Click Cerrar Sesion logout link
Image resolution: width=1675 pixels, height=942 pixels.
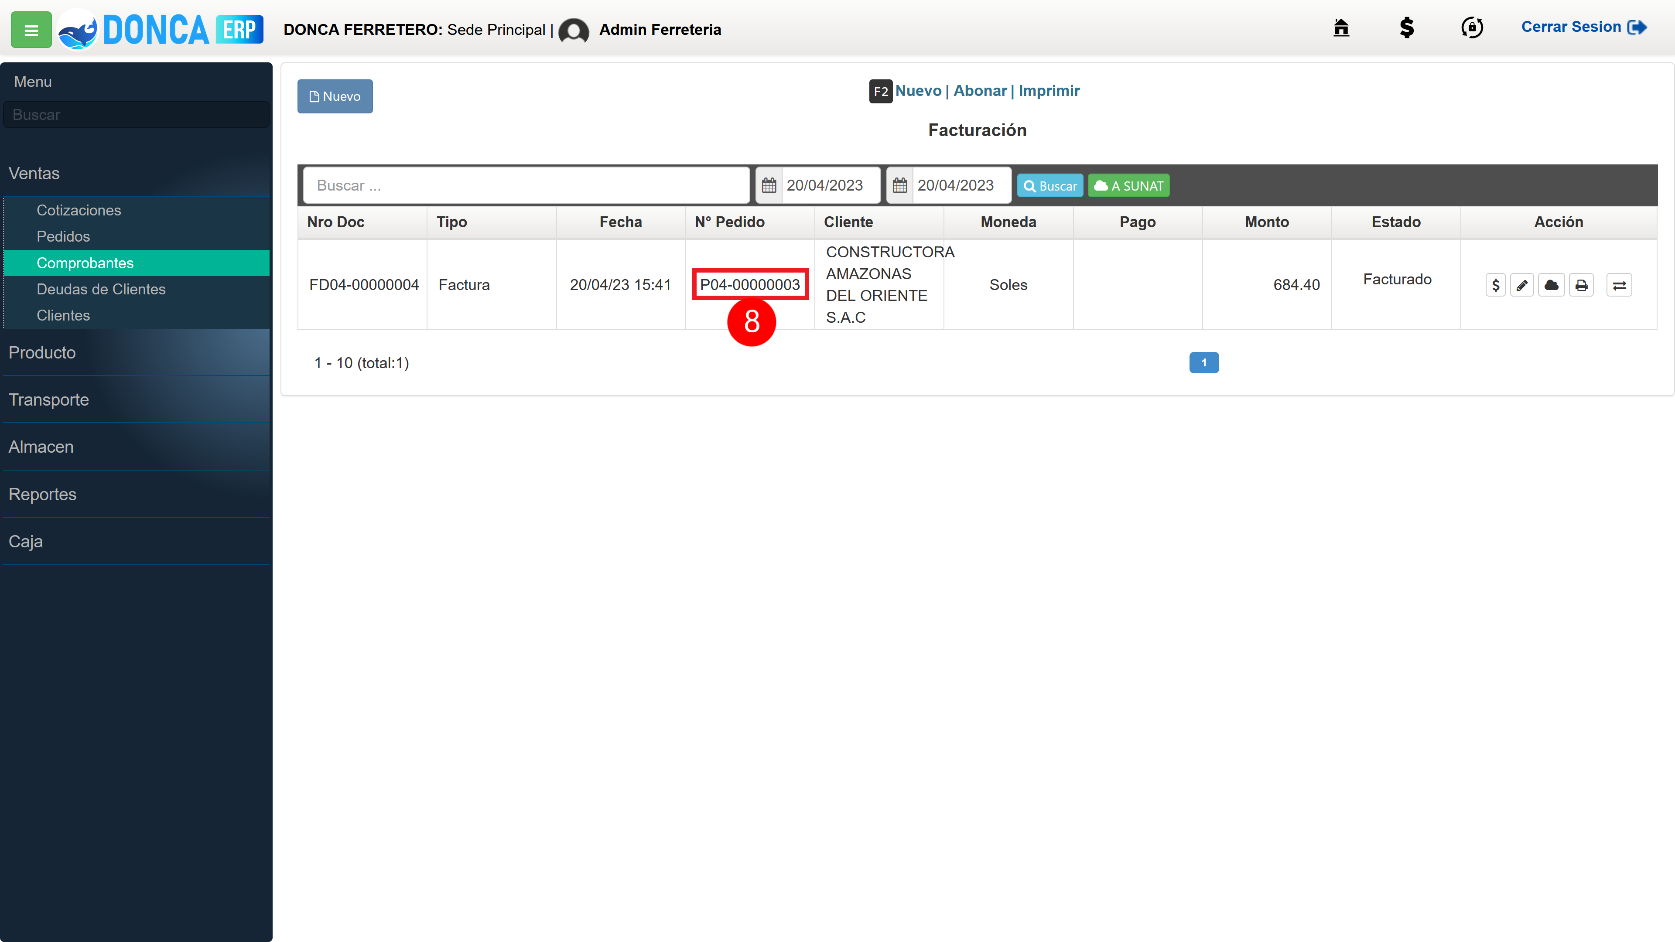pos(1583,27)
